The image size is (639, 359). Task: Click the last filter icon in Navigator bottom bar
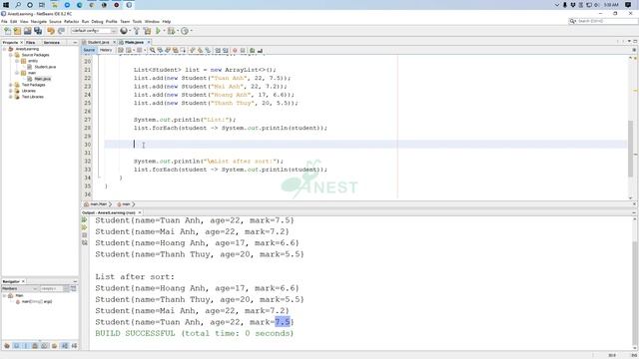(74, 346)
